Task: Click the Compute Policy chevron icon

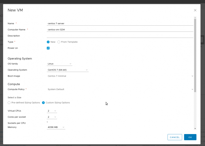Action: coord(192,89)
